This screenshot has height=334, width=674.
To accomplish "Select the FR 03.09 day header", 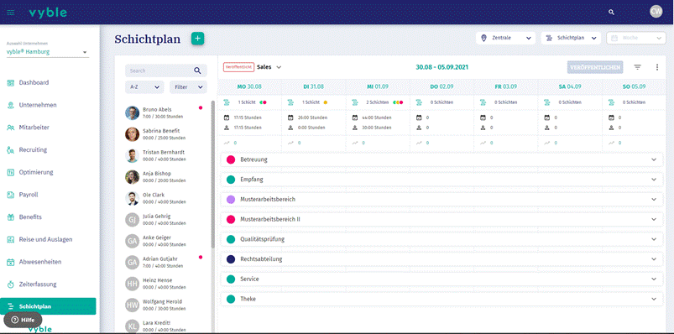I will pyautogui.click(x=506, y=86).
